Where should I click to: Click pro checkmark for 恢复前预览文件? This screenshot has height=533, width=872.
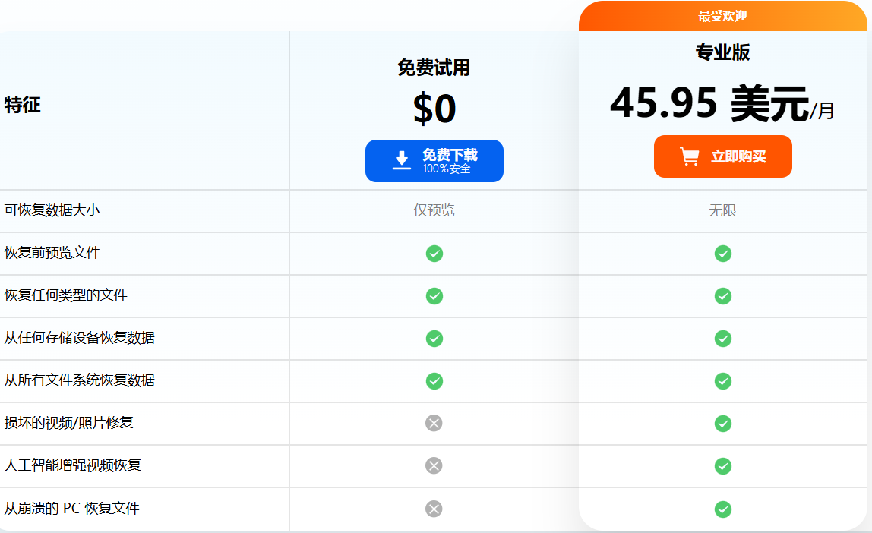click(x=723, y=254)
